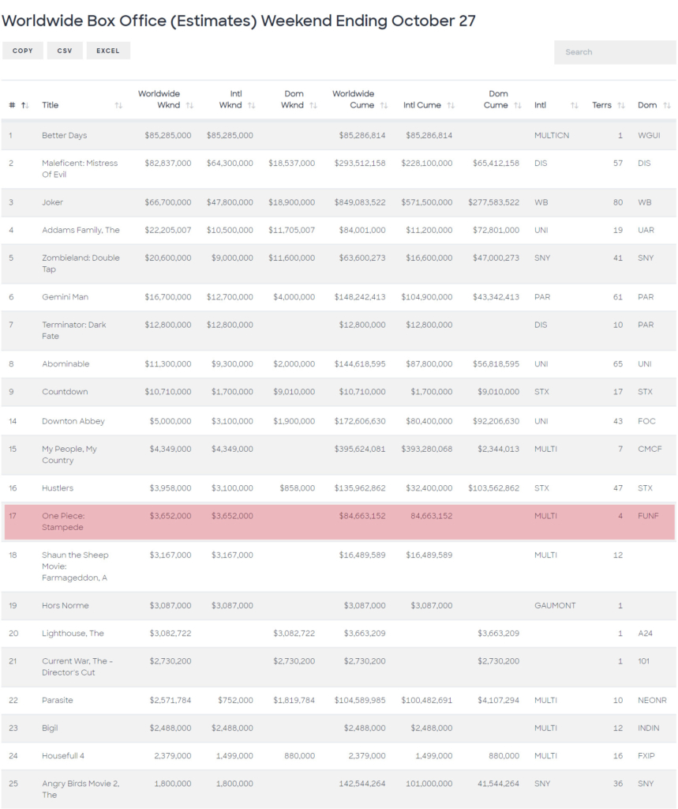Sort the table by Dom Cume column

click(x=497, y=100)
